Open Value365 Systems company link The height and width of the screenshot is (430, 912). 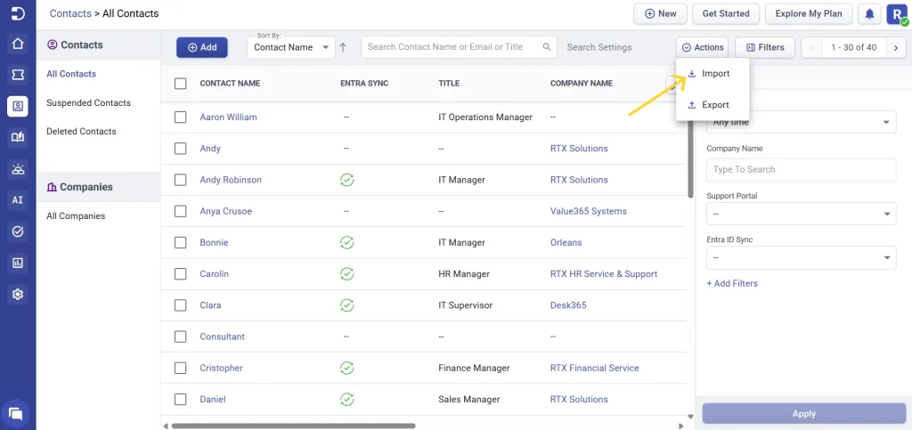pyautogui.click(x=589, y=212)
